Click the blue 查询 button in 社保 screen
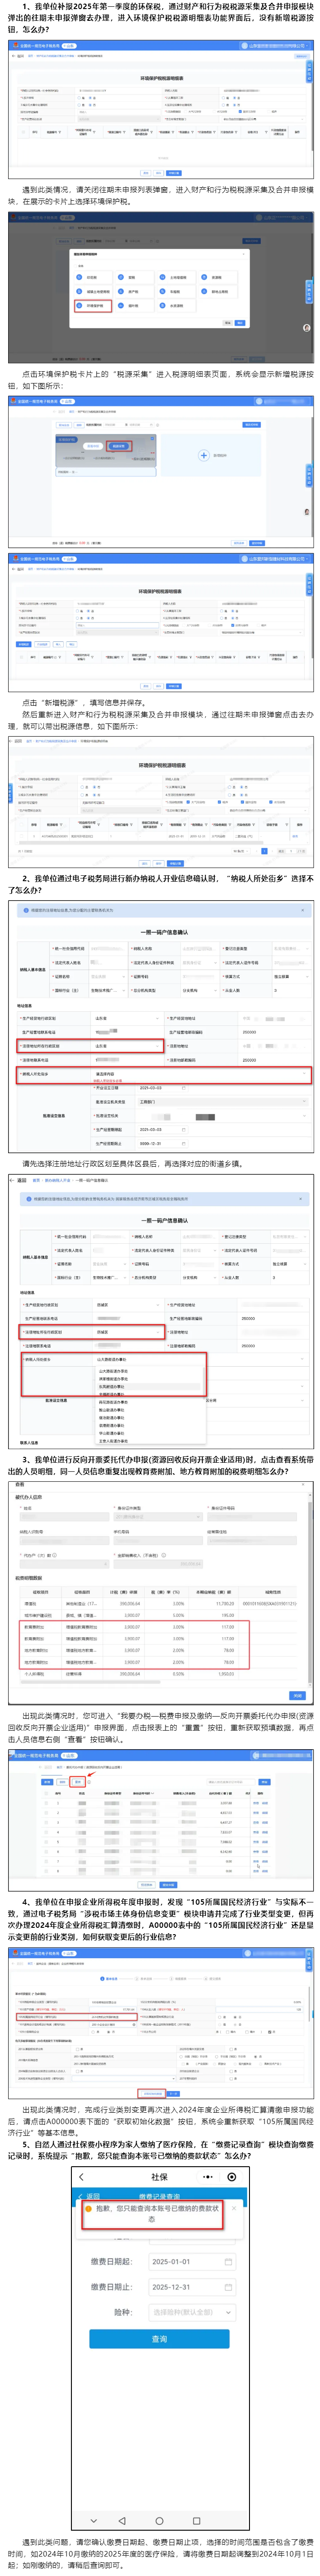This screenshot has width=320, height=2576. pos(160,2339)
